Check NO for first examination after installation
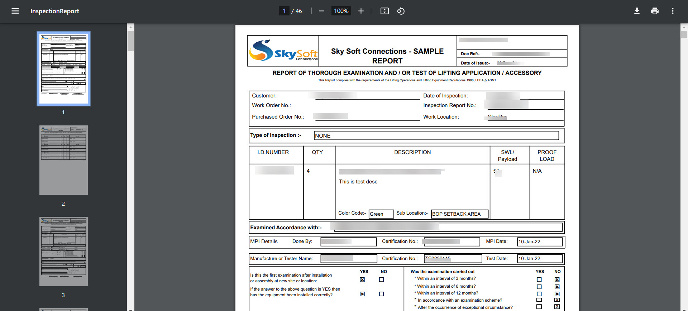 [381, 280]
